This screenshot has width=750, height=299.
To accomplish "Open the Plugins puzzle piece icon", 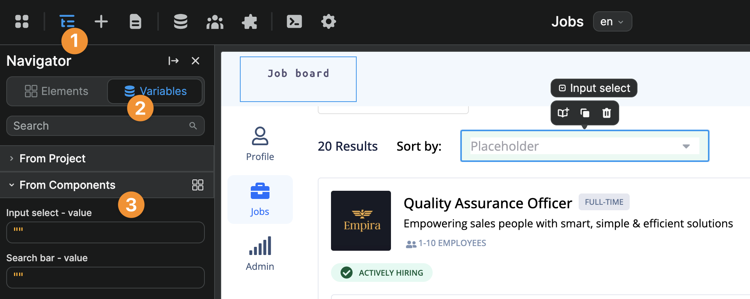I will coord(250,21).
